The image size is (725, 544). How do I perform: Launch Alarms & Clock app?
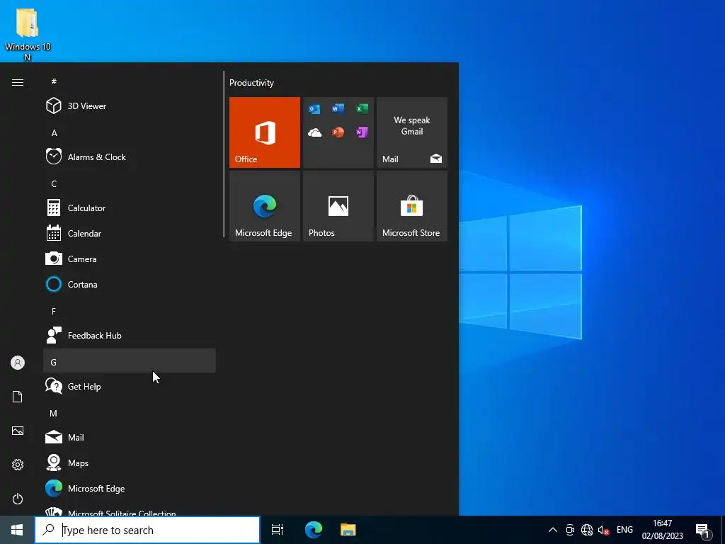coord(130,157)
